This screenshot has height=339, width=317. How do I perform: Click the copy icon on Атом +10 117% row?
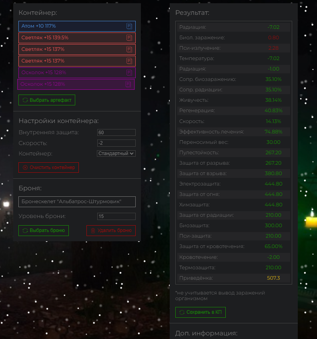point(129,26)
